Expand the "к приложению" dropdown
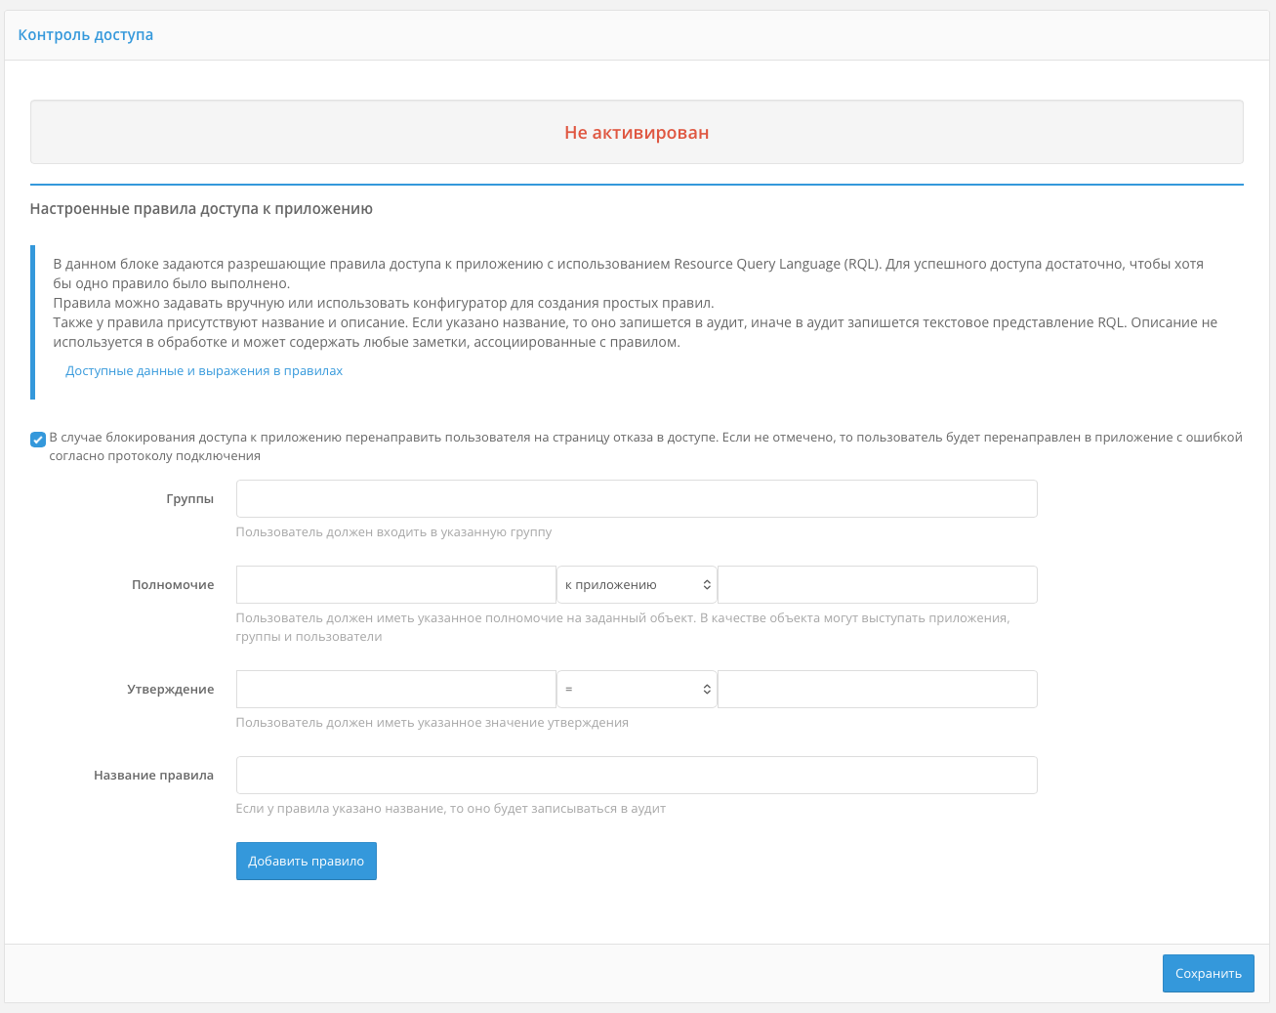1276x1013 pixels. tap(637, 585)
